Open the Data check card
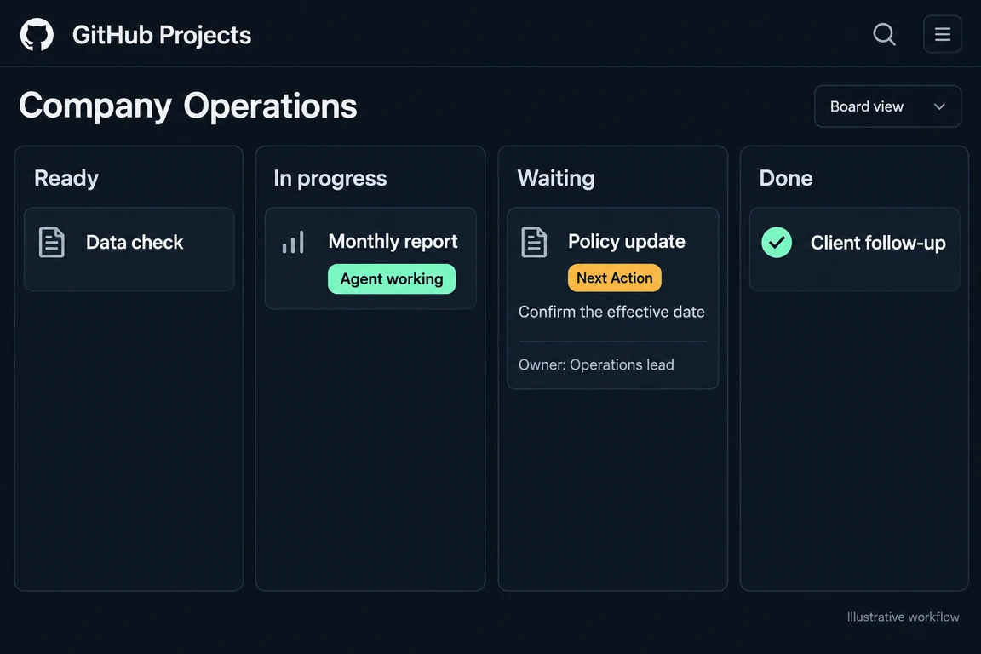 (129, 250)
